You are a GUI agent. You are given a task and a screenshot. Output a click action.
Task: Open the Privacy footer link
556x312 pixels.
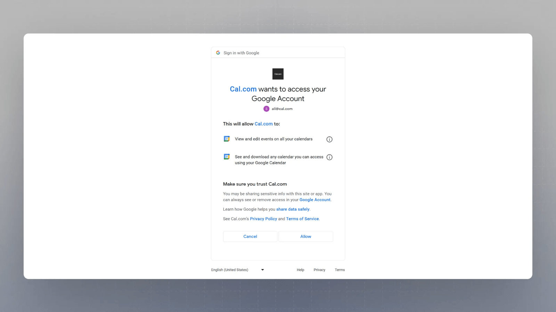pos(319,270)
